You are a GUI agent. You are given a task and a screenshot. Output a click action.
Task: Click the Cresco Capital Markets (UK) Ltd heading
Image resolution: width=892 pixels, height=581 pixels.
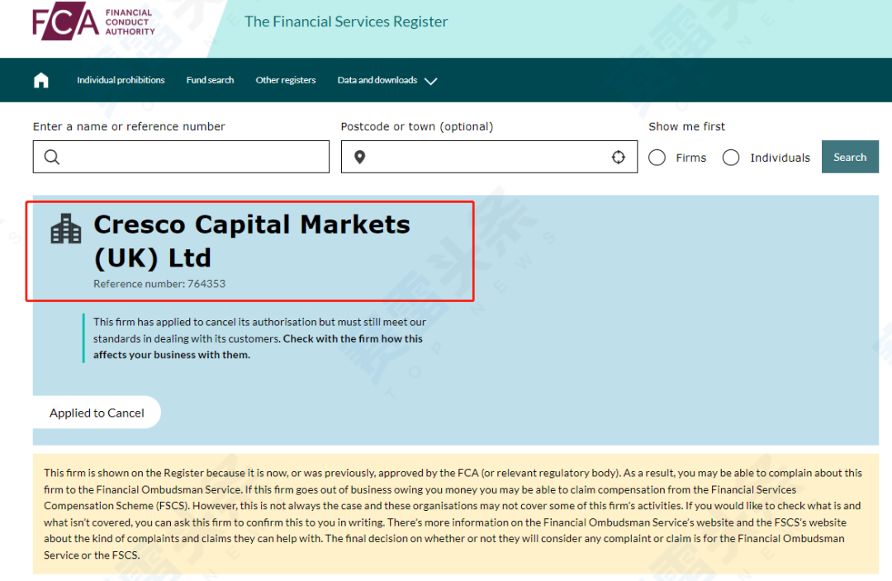pos(251,241)
